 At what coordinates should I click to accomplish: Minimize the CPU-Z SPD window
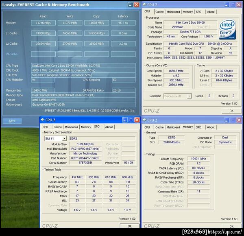click(x=125, y=120)
